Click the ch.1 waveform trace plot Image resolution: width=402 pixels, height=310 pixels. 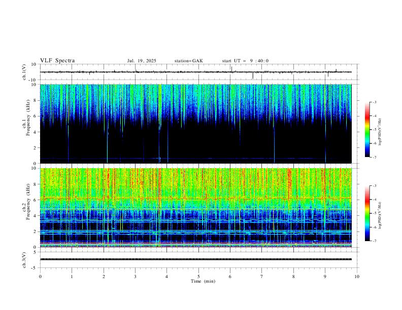pyautogui.click(x=196, y=72)
